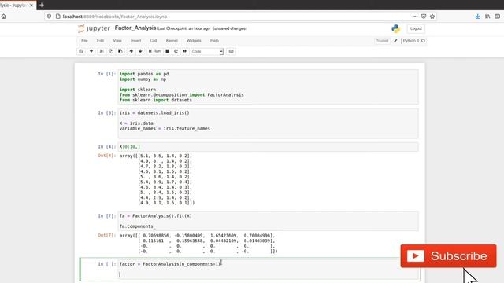Open the Widgets menu
504x283 pixels.
194,41
